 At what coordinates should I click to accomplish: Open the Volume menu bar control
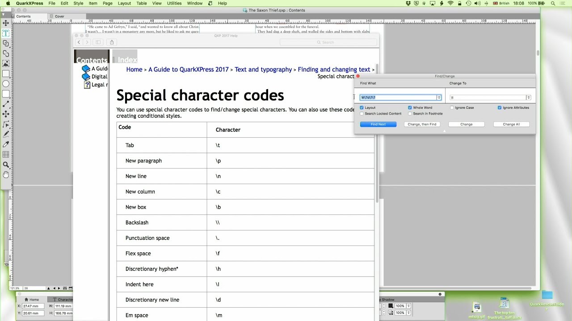pos(479,3)
